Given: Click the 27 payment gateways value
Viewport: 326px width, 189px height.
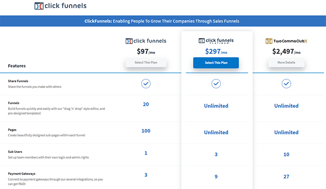Looking at the screenshot, I should tap(286, 176).
